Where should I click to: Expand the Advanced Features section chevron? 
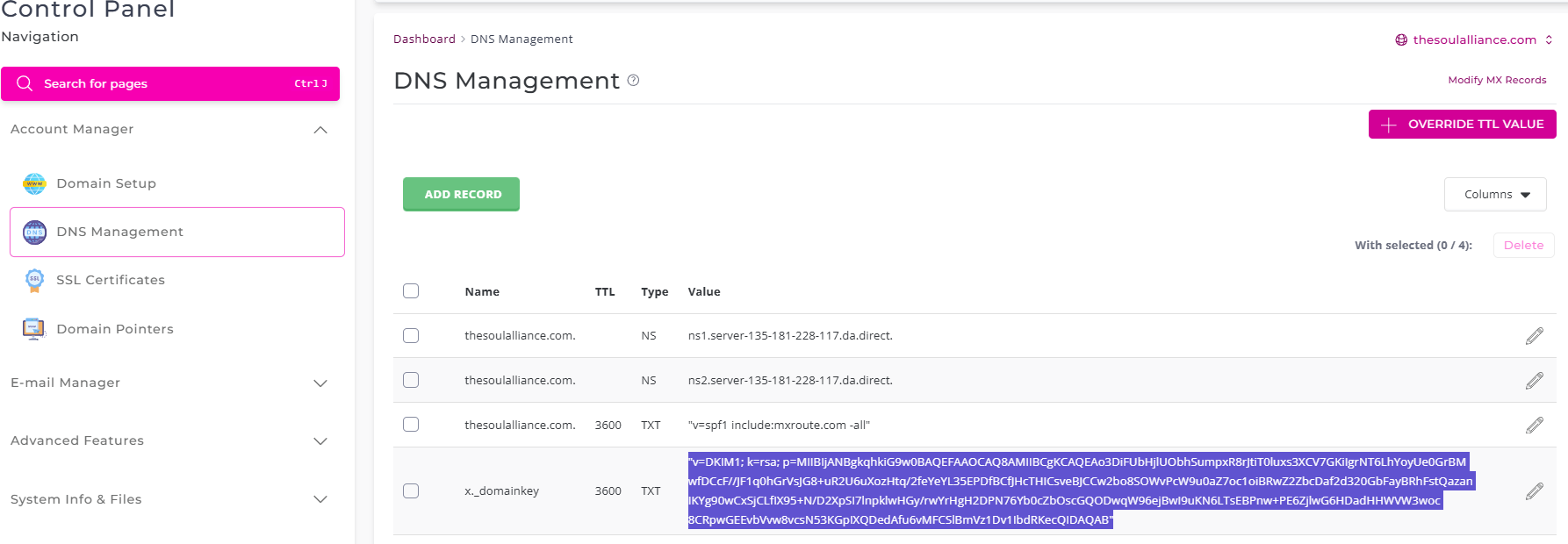[320, 441]
